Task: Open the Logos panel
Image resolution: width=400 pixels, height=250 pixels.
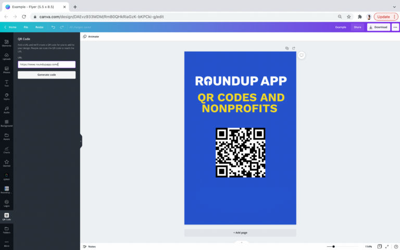Action: tap(7, 203)
